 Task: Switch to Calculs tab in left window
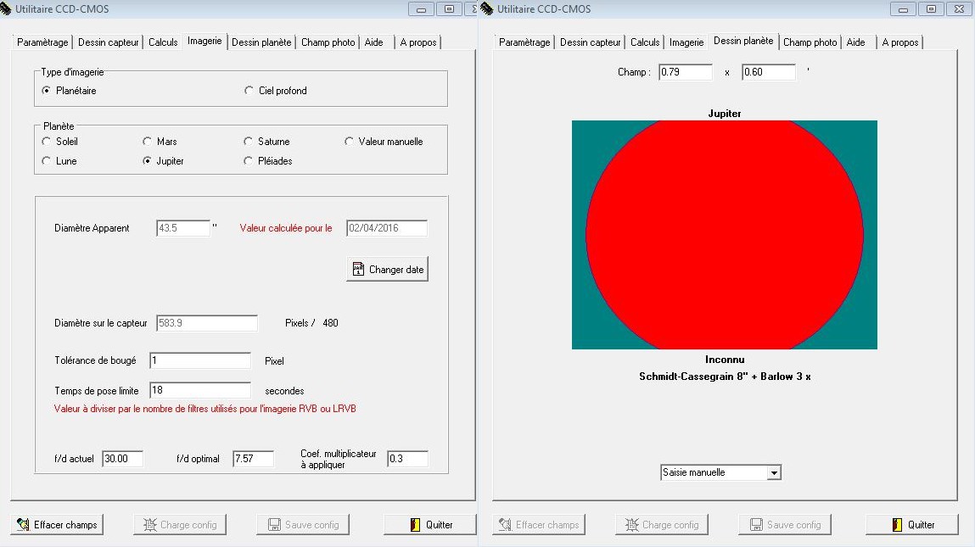point(163,42)
